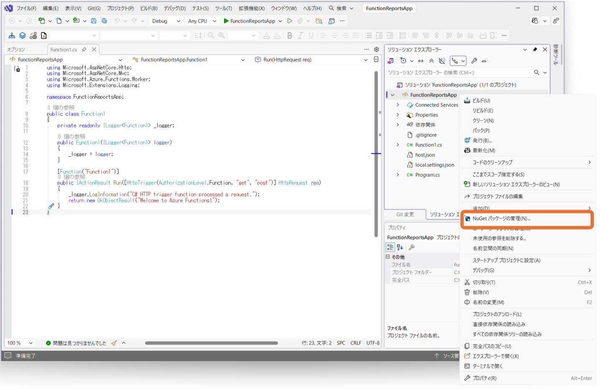Open Solution Explorer settings via the wrench icon
This screenshot has width=600, height=389.
(x=474, y=61)
